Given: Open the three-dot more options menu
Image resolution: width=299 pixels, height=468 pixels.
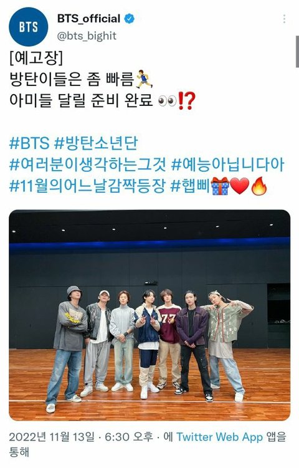Looking at the screenshot, I should [284, 19].
